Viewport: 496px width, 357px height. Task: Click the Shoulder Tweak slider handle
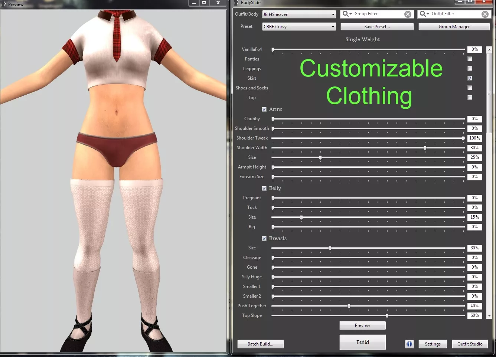click(x=463, y=138)
